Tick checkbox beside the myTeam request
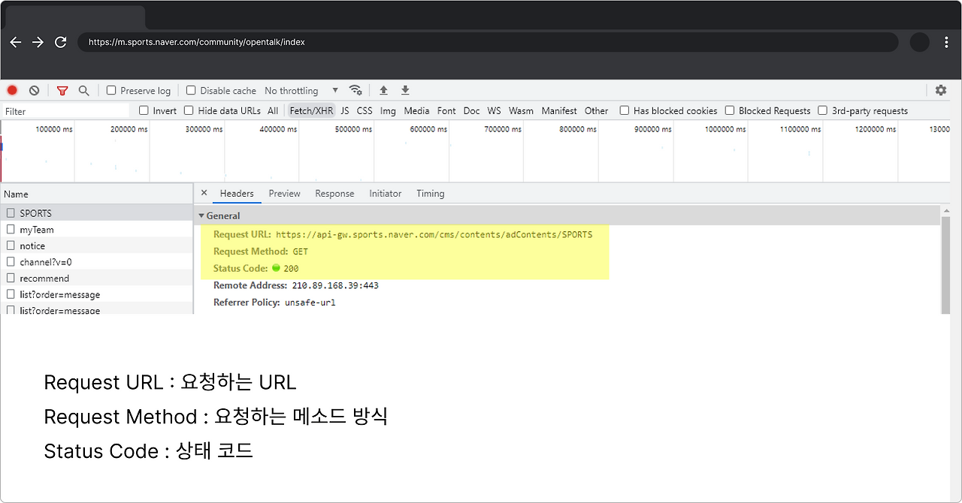 (11, 230)
